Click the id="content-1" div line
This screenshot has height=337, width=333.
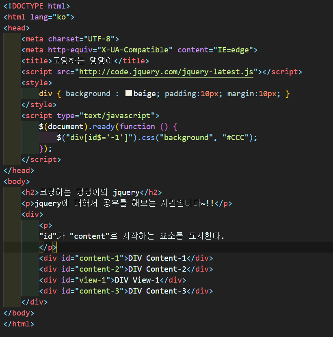tap(126, 258)
